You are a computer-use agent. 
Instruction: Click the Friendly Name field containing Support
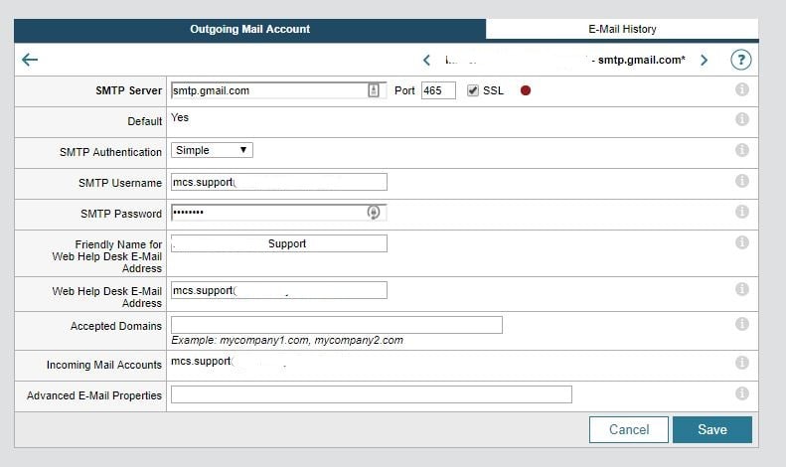pos(278,243)
